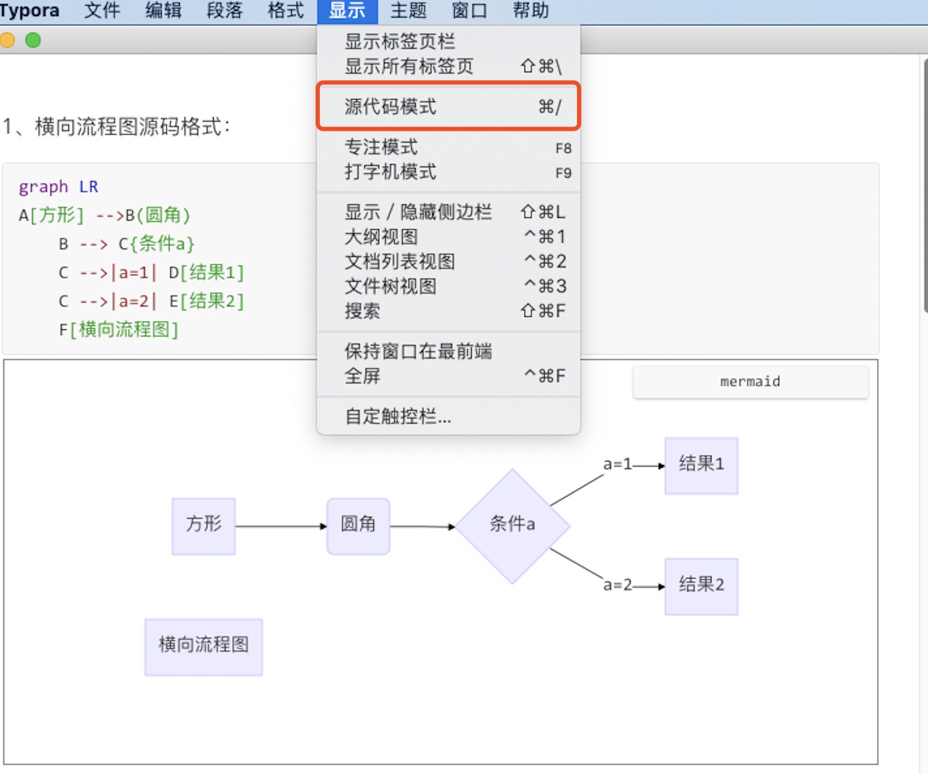Click the vertical scrollbar on right edge

coord(924,186)
